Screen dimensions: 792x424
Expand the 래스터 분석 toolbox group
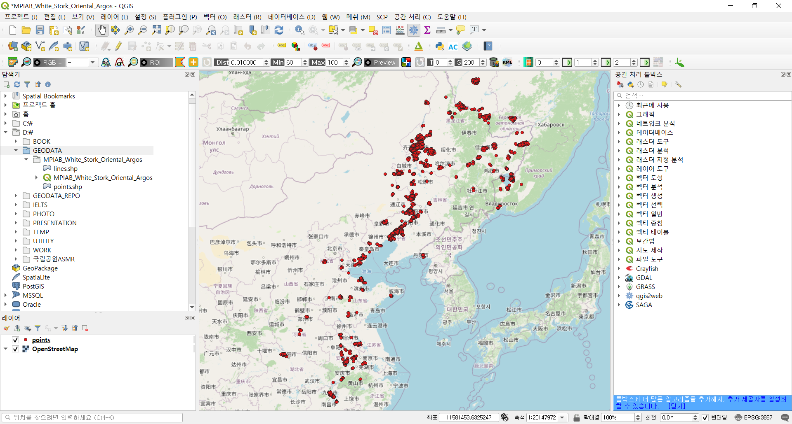pyautogui.click(x=619, y=150)
